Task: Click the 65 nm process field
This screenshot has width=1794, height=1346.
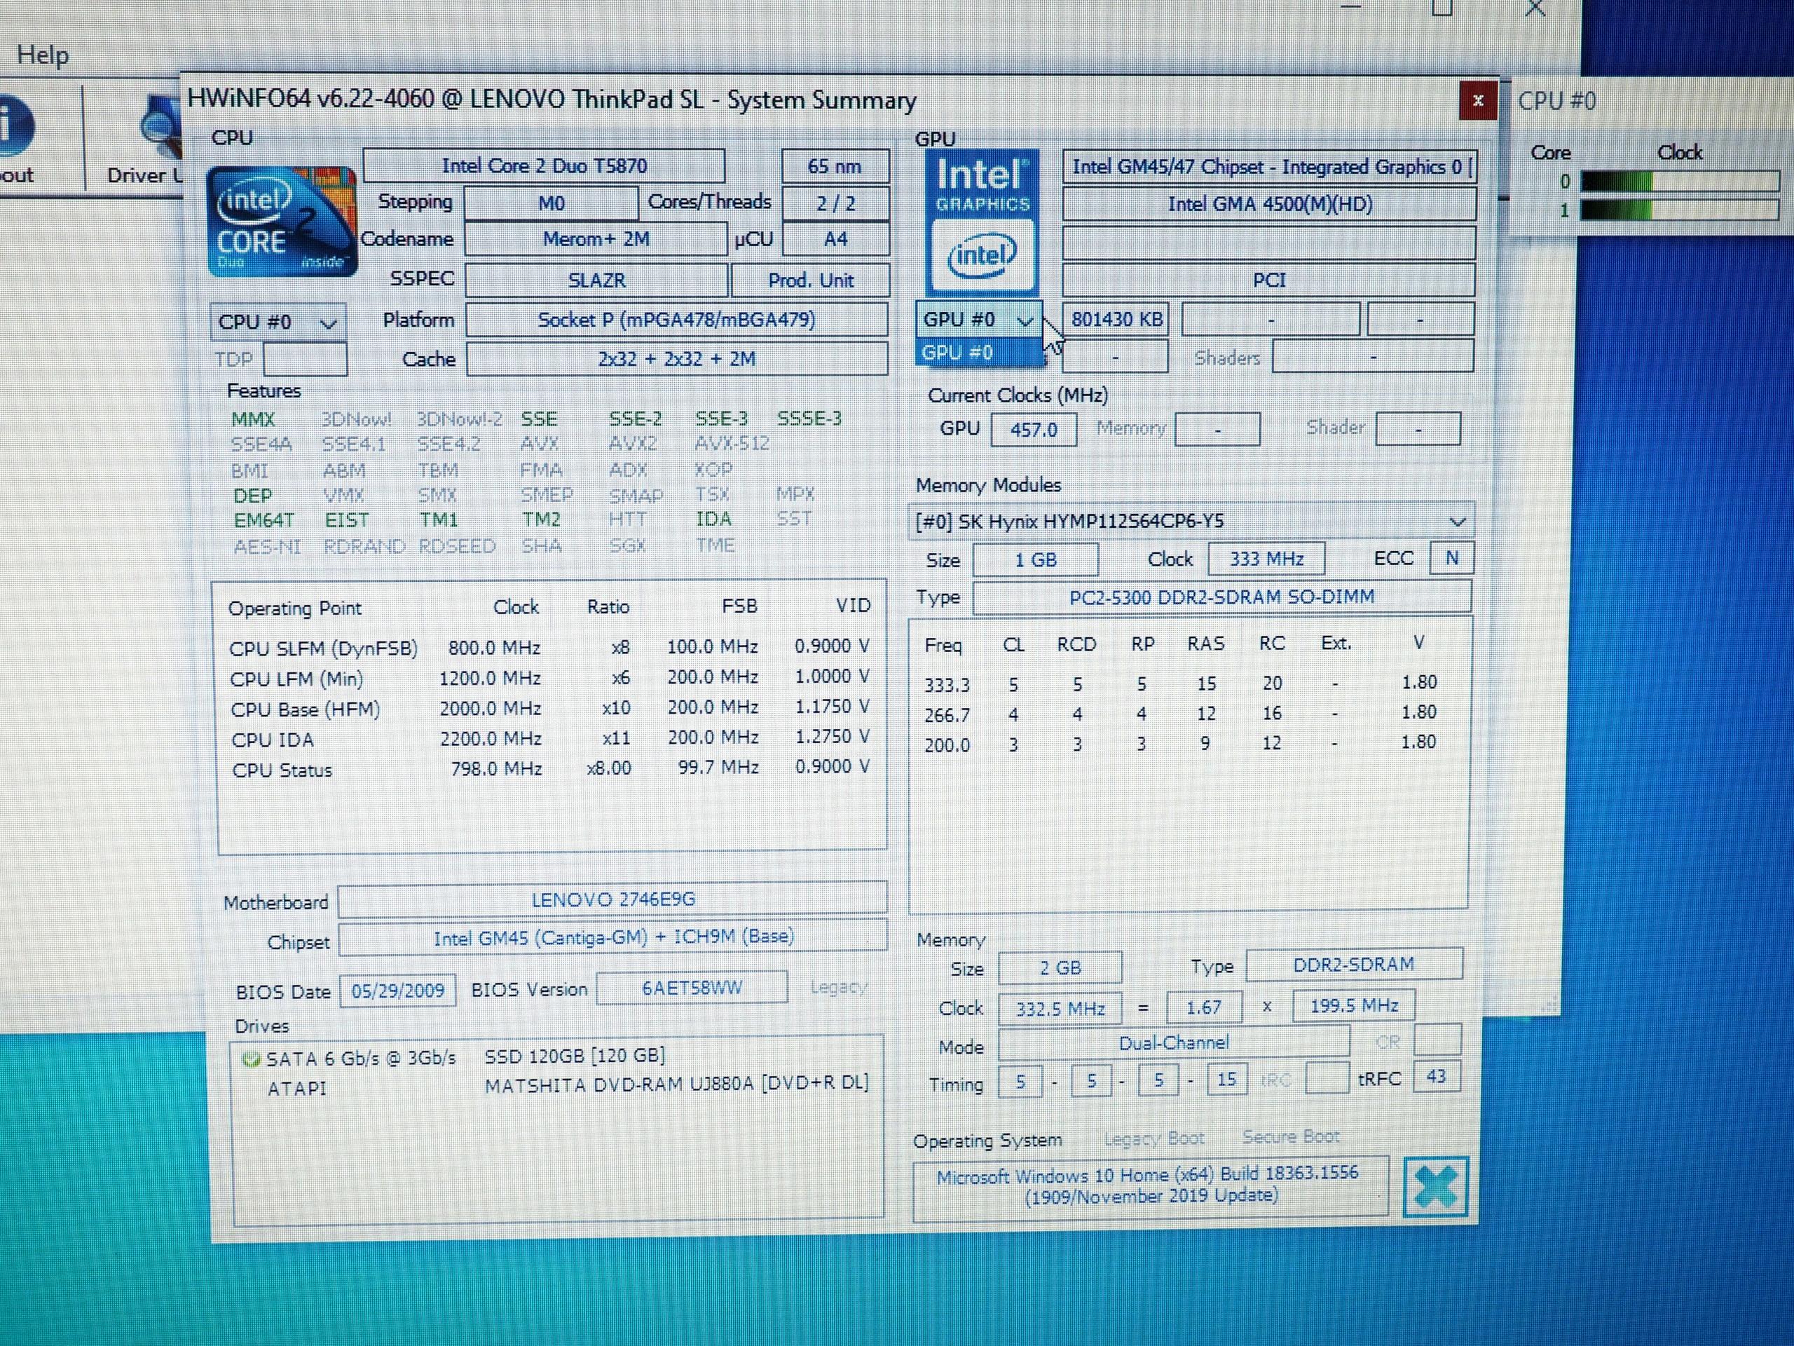Action: click(x=835, y=166)
